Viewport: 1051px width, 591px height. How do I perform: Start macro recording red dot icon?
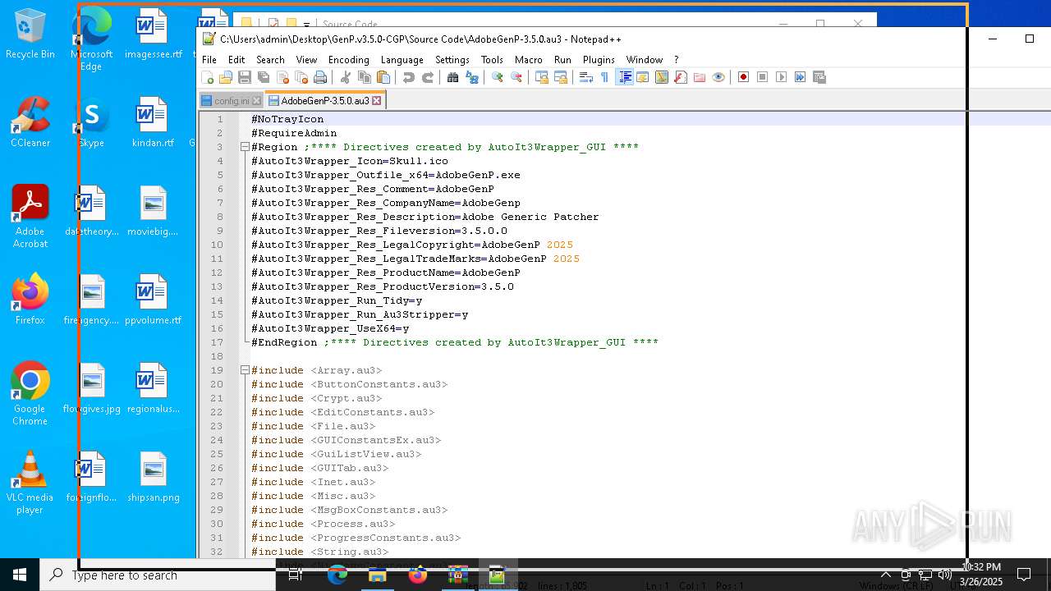[x=744, y=77]
